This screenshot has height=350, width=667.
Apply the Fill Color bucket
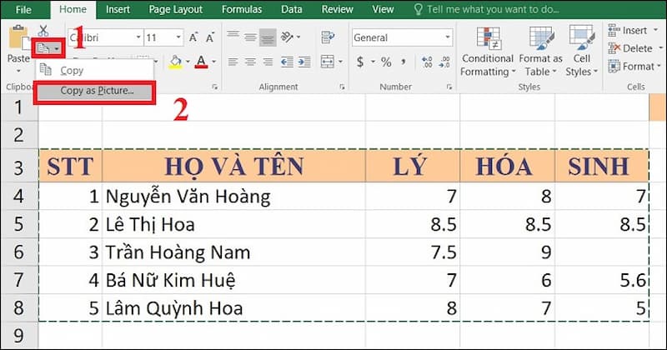click(x=175, y=62)
